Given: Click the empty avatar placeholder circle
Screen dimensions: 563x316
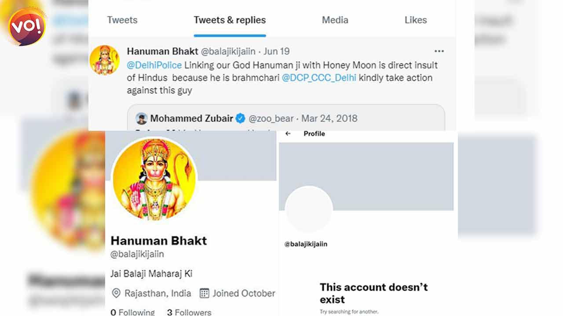Looking at the screenshot, I should (309, 210).
